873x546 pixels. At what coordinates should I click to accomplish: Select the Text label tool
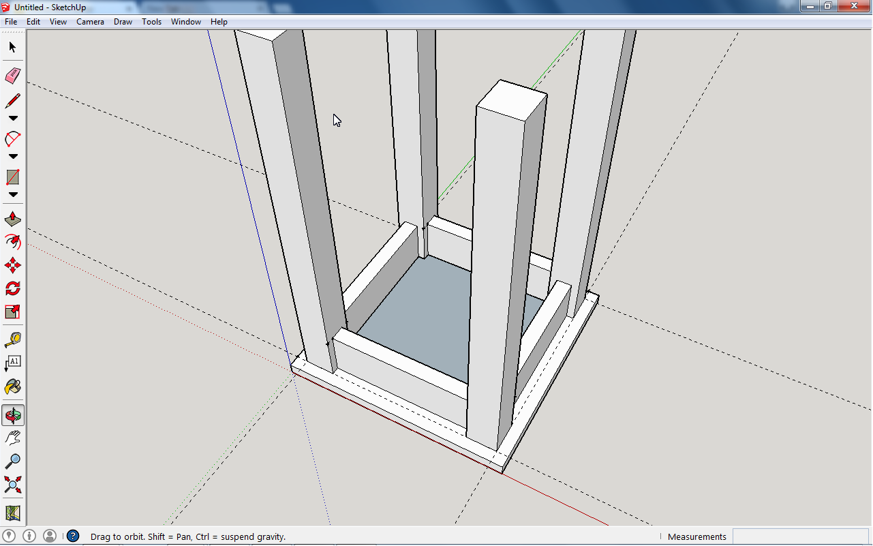coord(13,363)
